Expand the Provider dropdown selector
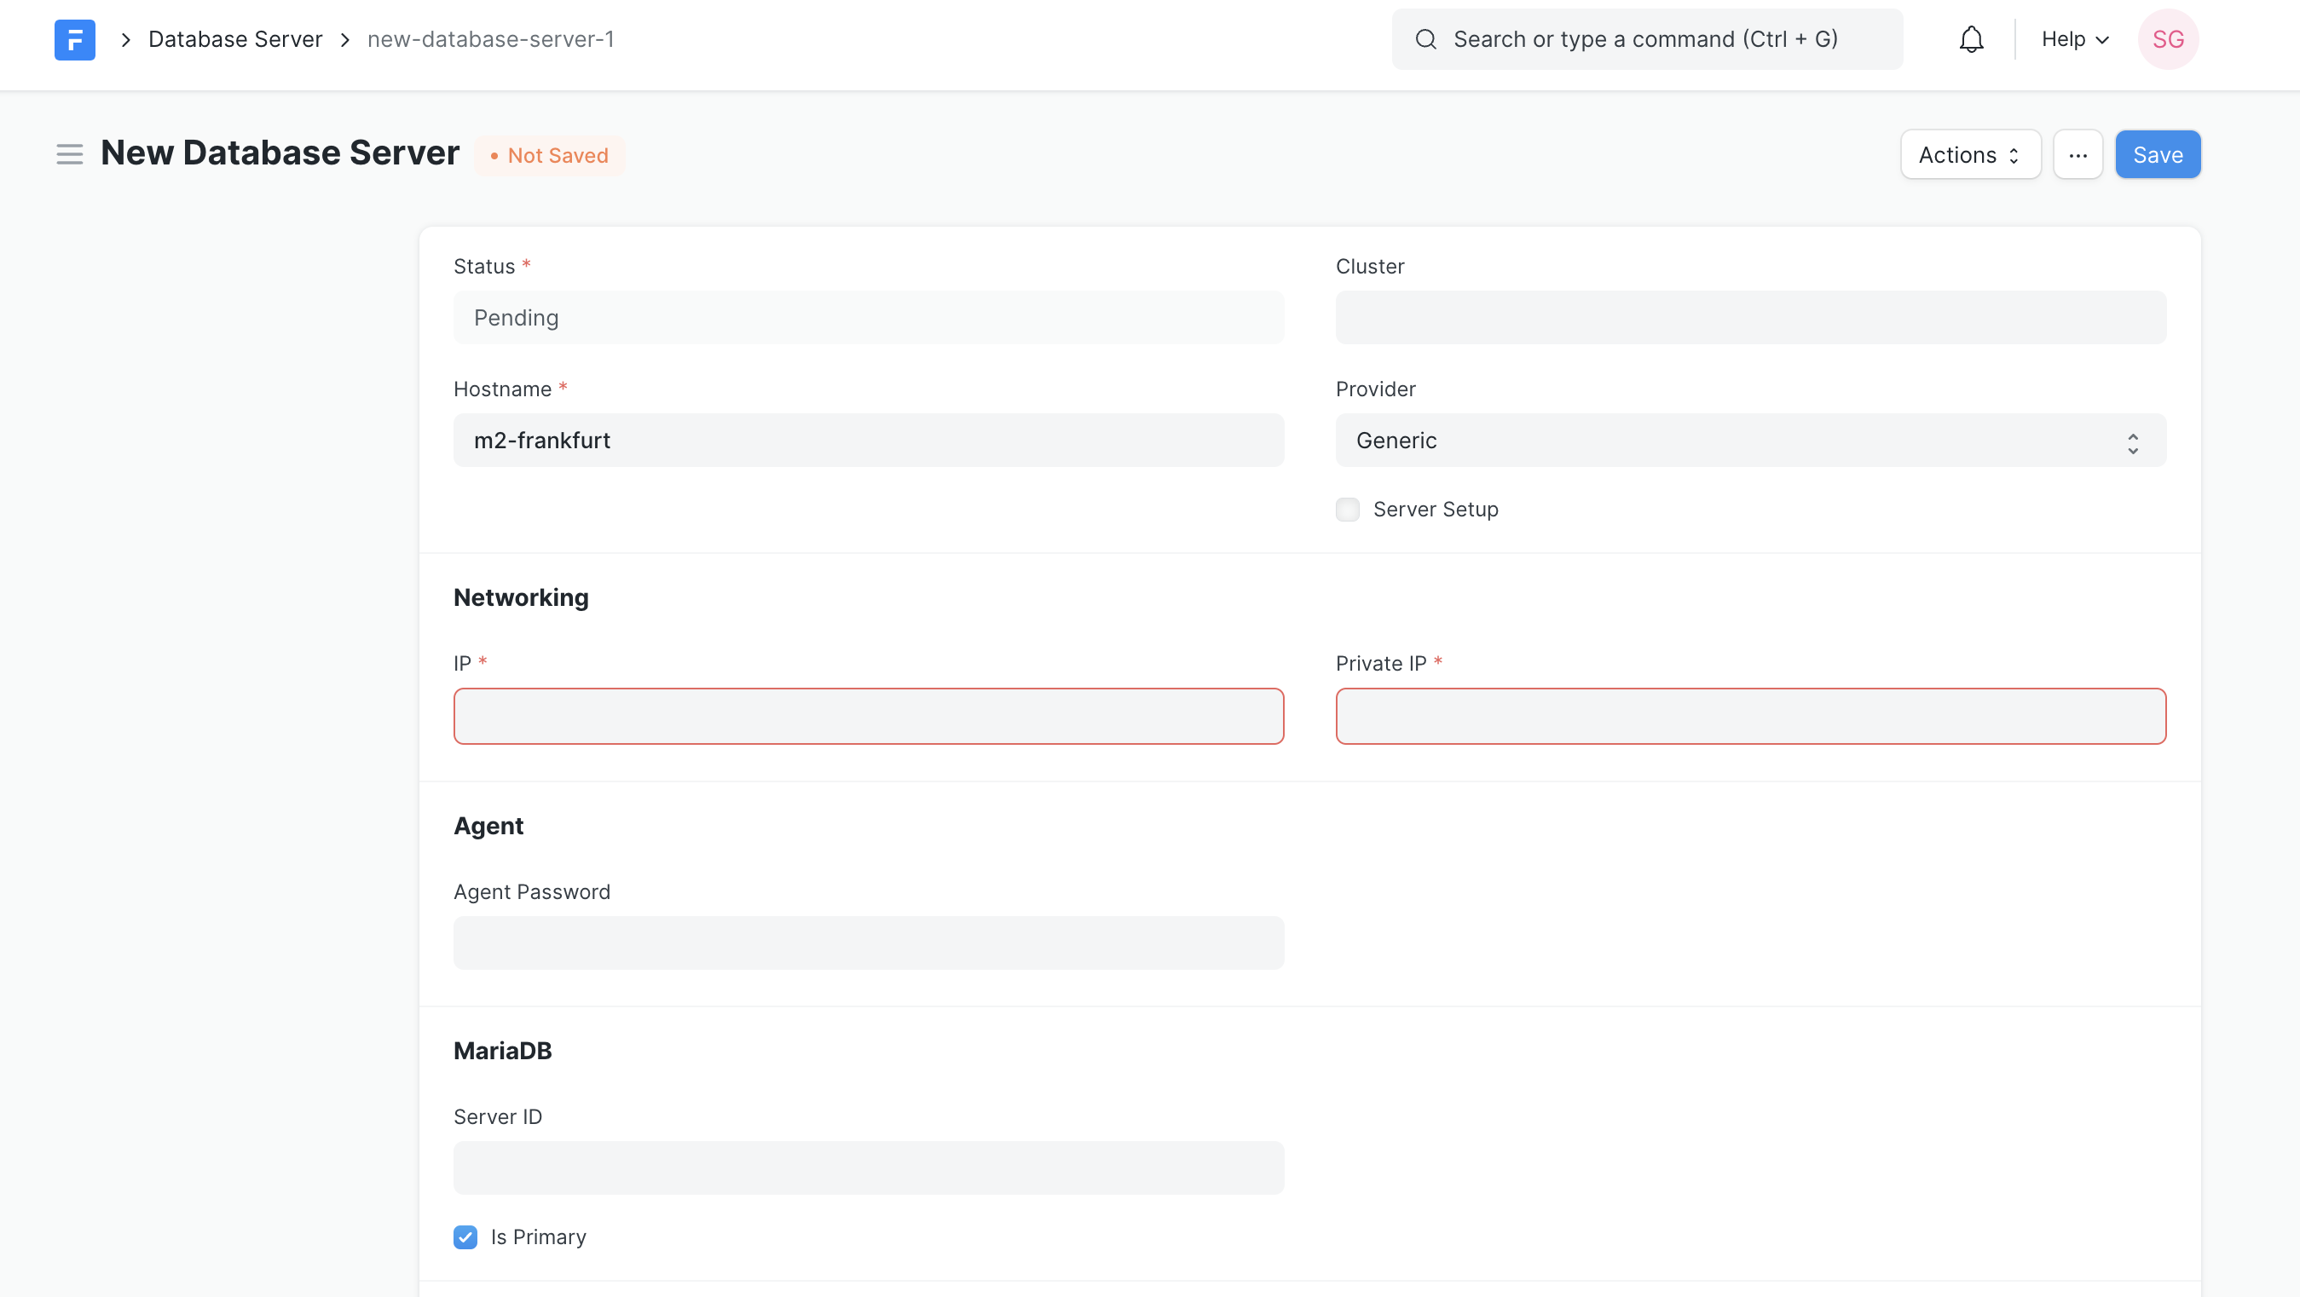The height and width of the screenshot is (1297, 2300). tap(1750, 439)
